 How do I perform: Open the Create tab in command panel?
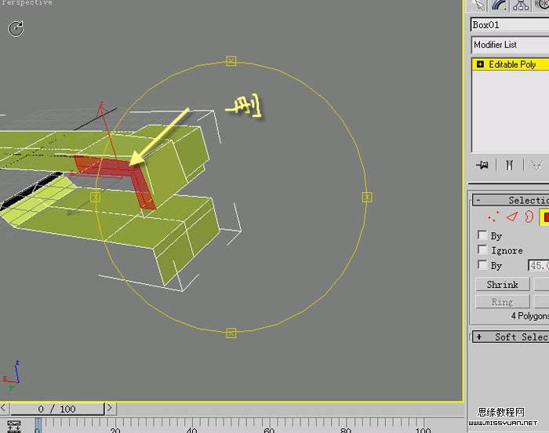pyautogui.click(x=478, y=5)
